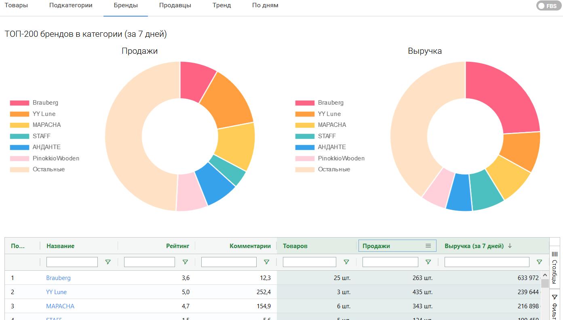Image resolution: width=563 pixels, height=320 pixels.
Task: Open filter icon for Комментарии column
Action: pyautogui.click(x=266, y=262)
